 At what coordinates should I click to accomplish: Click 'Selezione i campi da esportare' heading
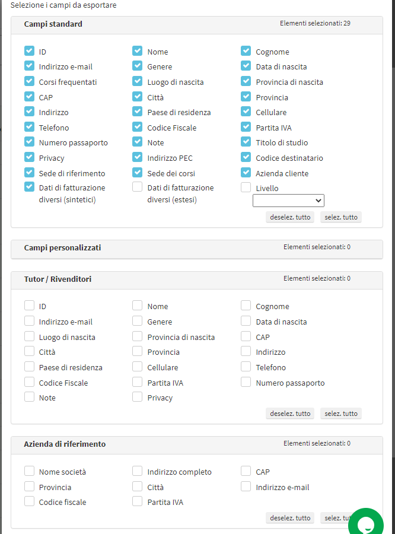63,5
